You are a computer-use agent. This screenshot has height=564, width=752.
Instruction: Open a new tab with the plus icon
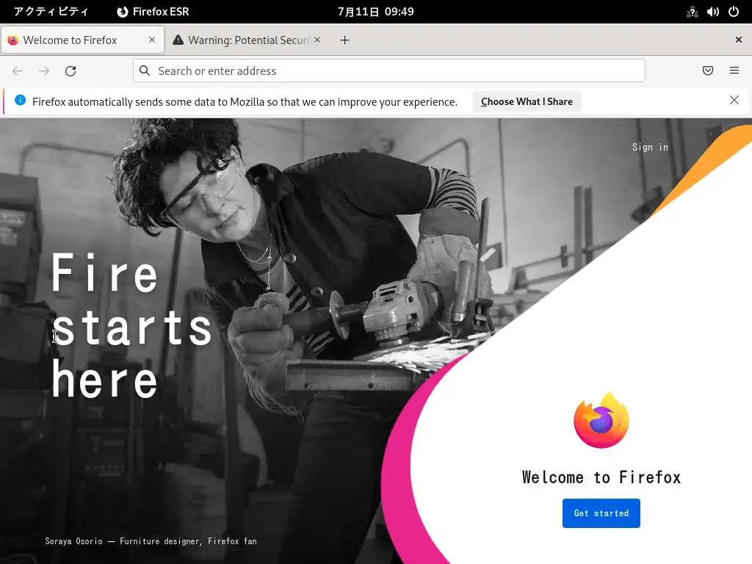345,40
